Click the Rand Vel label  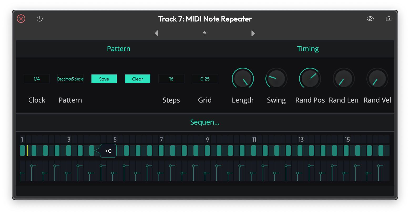(377, 100)
